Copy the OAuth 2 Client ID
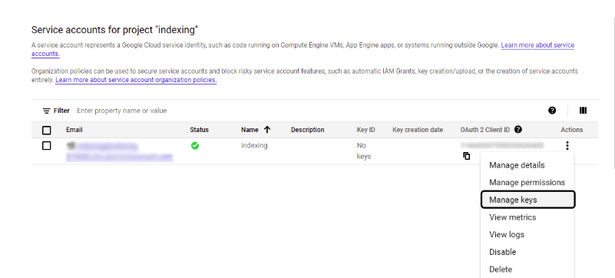The width and height of the screenshot is (615, 278). pyautogui.click(x=466, y=156)
